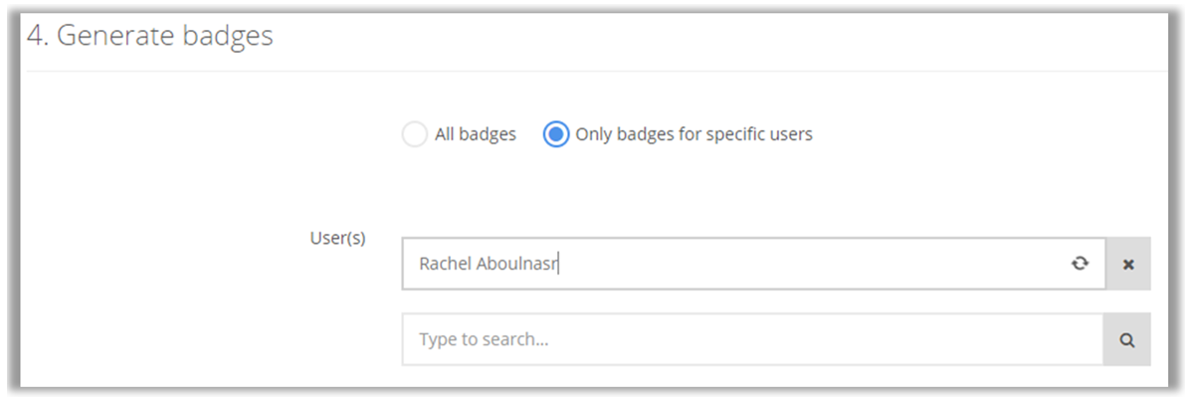Click the "Type to search..." placeholder text
The width and height of the screenshot is (1186, 399).
coord(484,340)
